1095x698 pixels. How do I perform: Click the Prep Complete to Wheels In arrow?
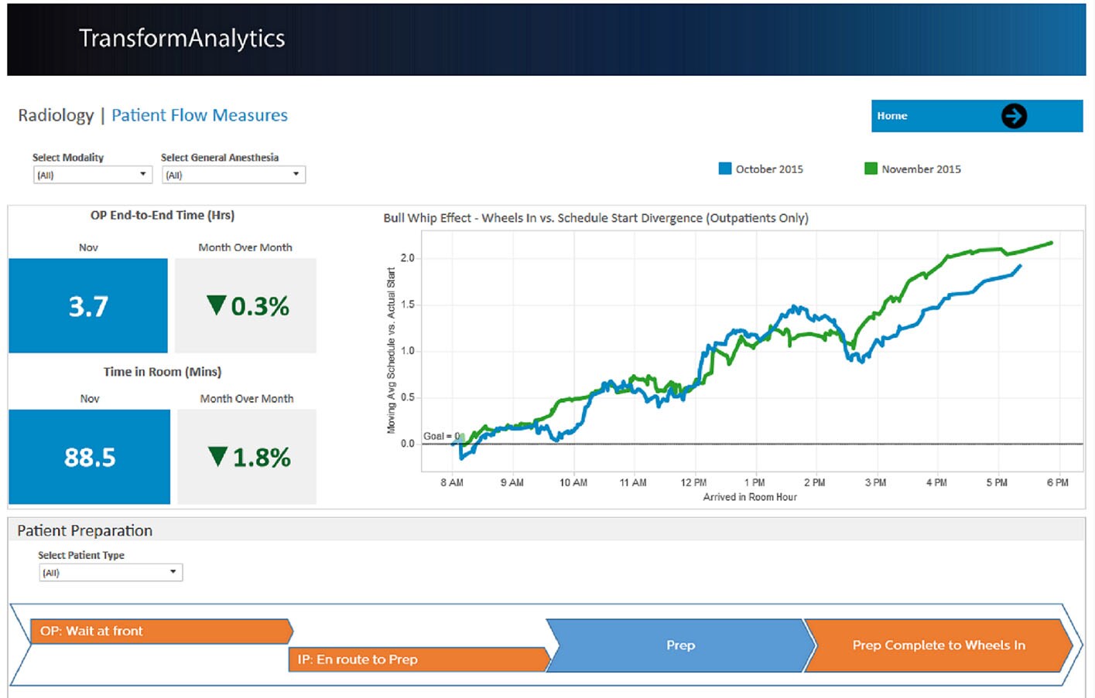(x=939, y=645)
